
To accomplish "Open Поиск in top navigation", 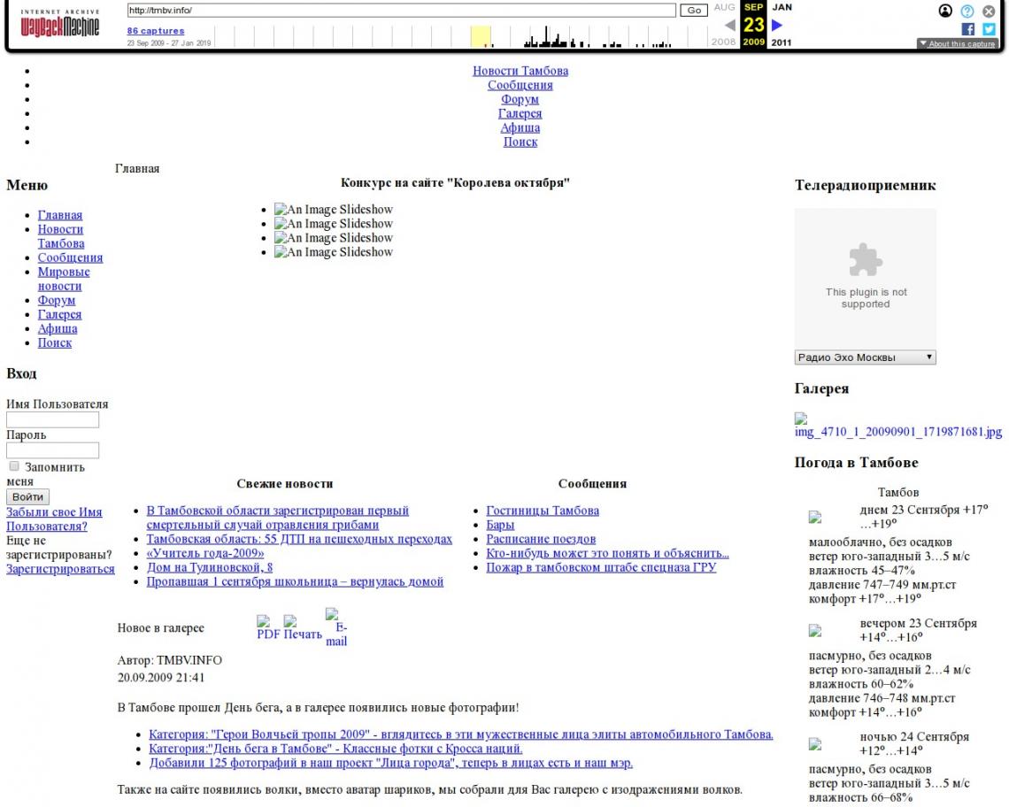I will click(x=520, y=142).
